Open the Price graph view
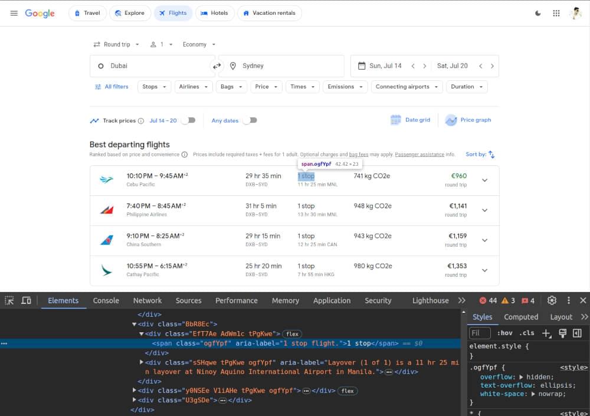The image size is (590, 416). [x=468, y=120]
